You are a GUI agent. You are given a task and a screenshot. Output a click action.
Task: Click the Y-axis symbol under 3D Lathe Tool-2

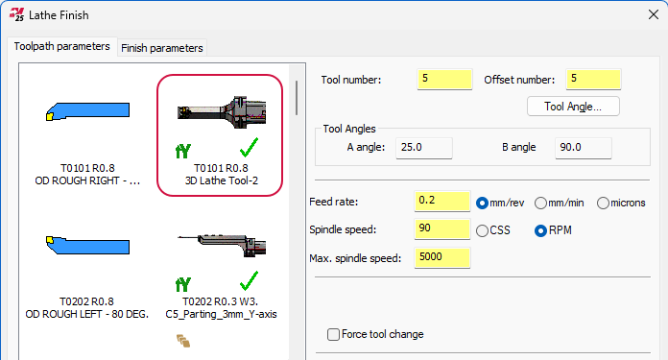(183, 151)
